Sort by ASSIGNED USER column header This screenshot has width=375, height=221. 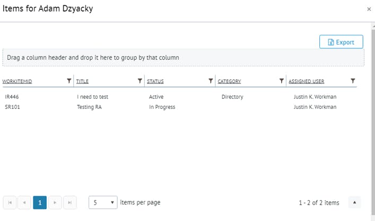click(306, 81)
